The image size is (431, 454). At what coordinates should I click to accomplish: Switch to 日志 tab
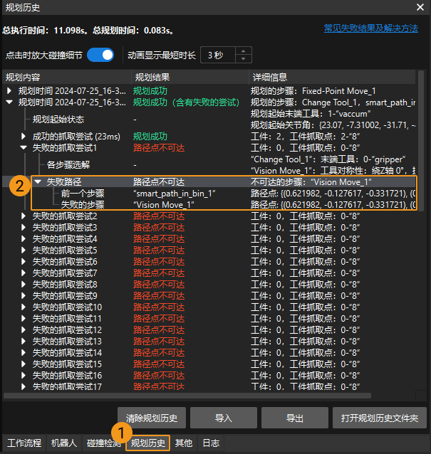pos(211,443)
